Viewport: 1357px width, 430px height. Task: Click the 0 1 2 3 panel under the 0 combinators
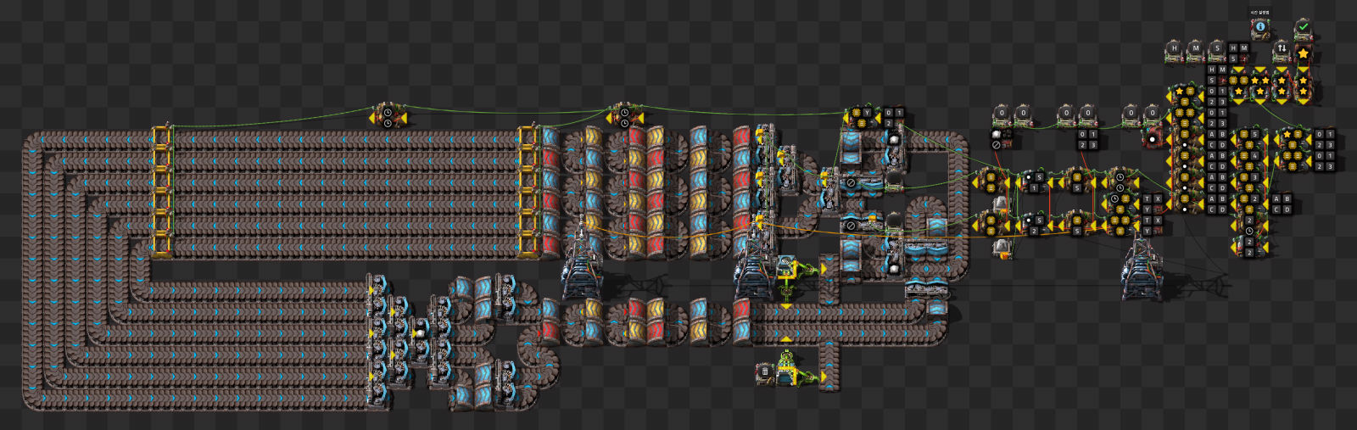point(1087,140)
